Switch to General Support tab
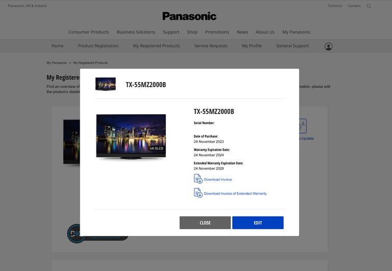The height and width of the screenshot is (271, 392). (292, 46)
